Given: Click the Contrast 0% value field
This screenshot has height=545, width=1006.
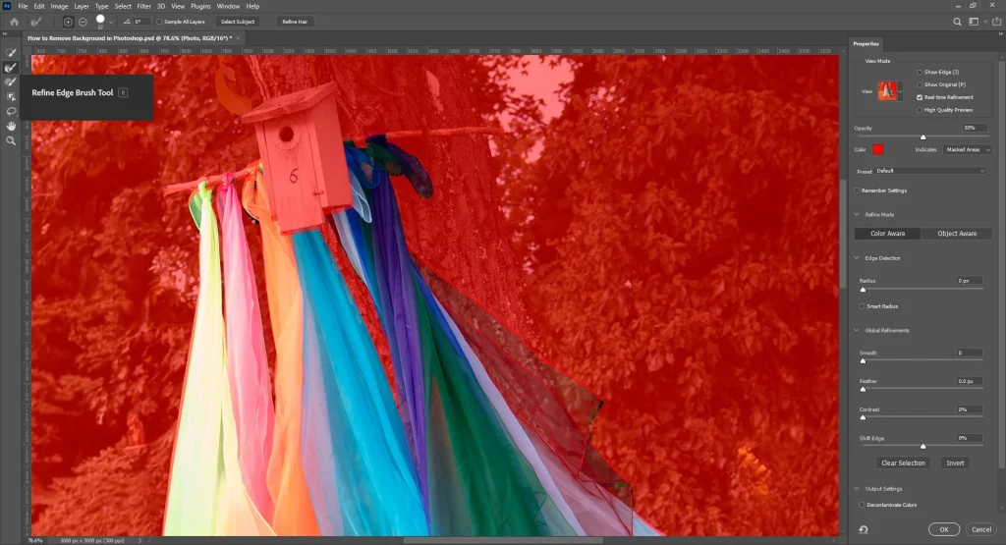Looking at the screenshot, I should [x=969, y=409].
